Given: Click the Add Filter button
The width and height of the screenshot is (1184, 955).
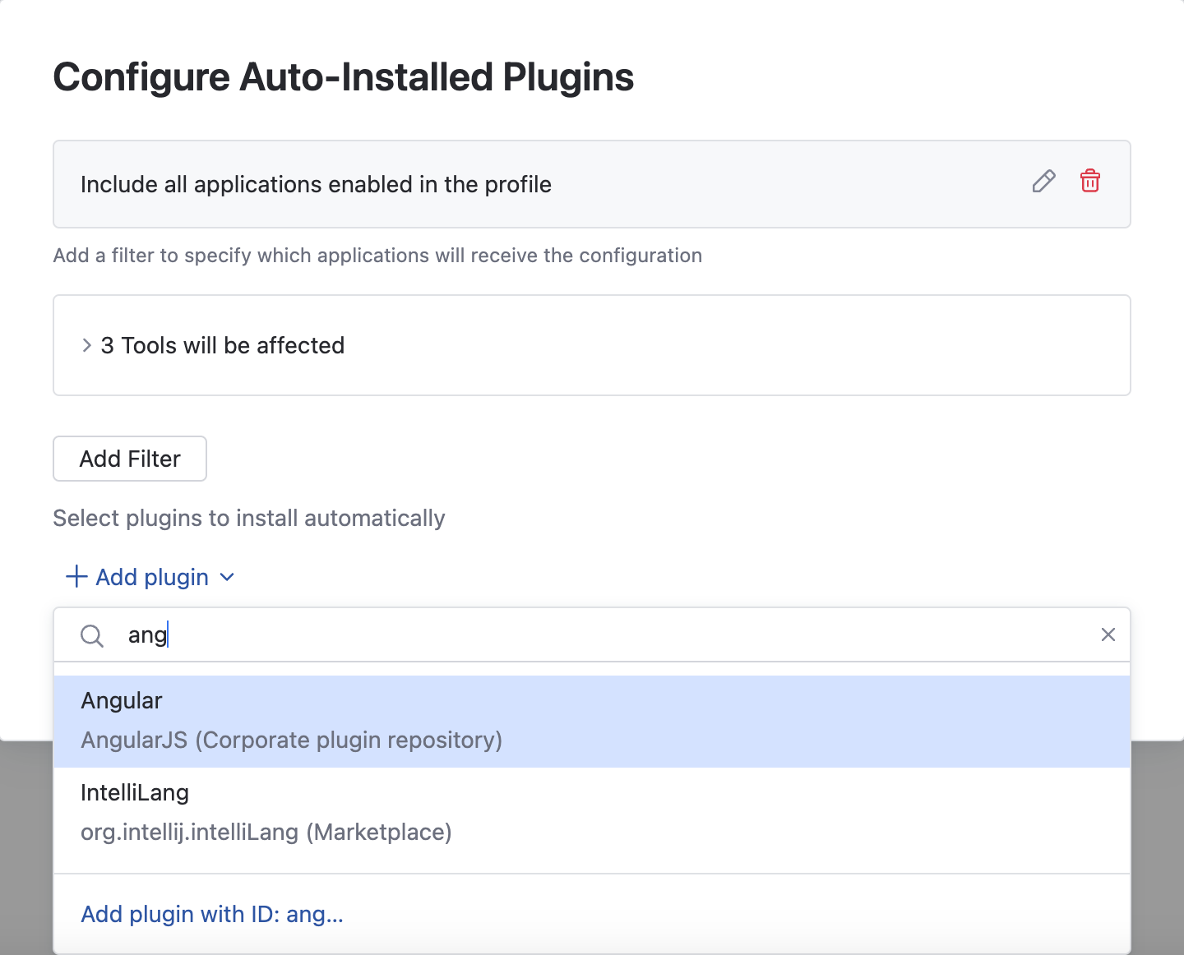Looking at the screenshot, I should (x=130, y=459).
